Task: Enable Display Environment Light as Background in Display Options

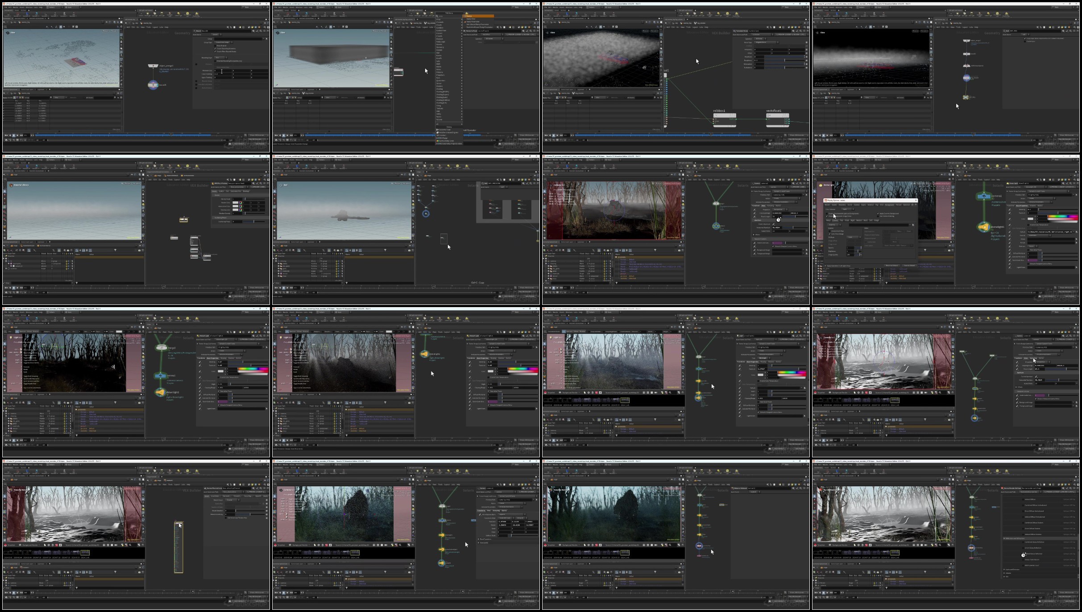Action: point(827,214)
